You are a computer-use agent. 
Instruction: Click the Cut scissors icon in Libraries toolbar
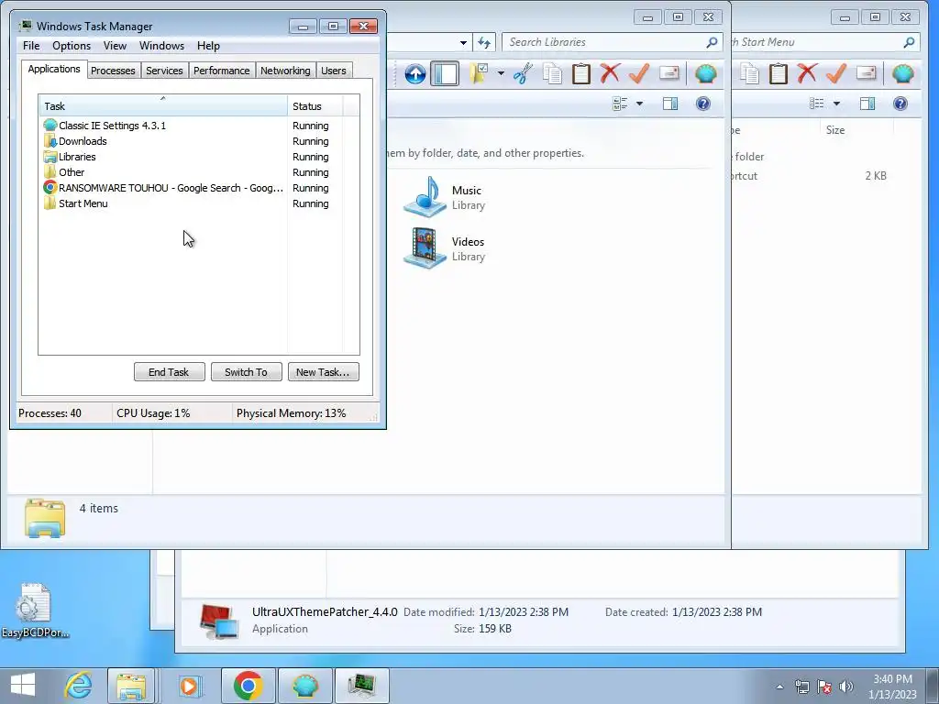pos(523,74)
